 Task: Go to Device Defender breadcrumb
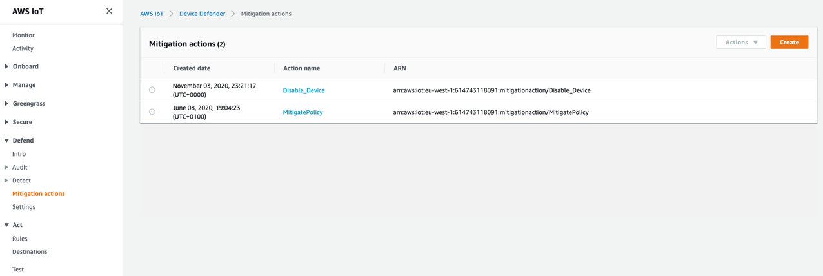pyautogui.click(x=203, y=14)
